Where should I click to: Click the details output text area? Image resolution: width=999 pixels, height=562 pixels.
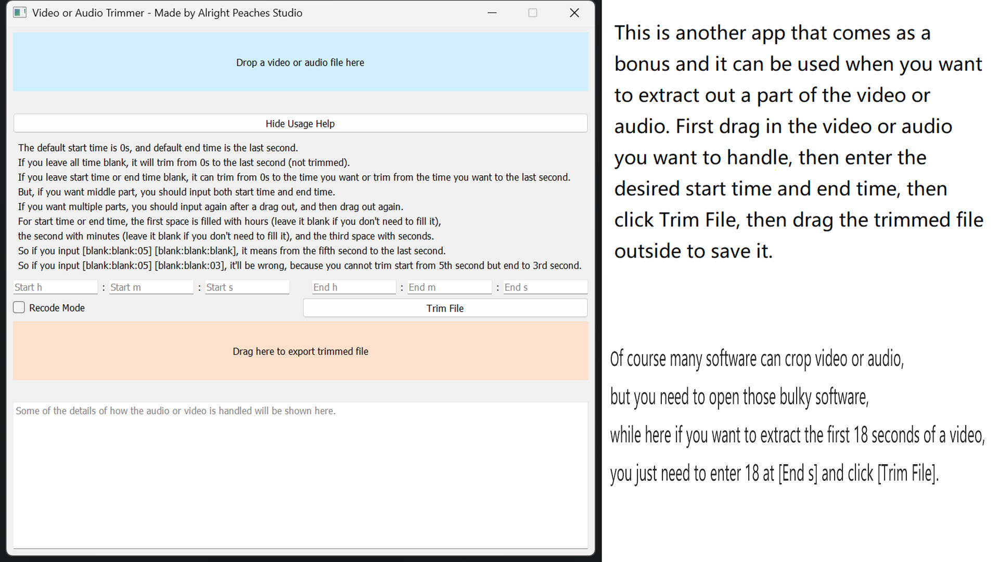pos(300,468)
